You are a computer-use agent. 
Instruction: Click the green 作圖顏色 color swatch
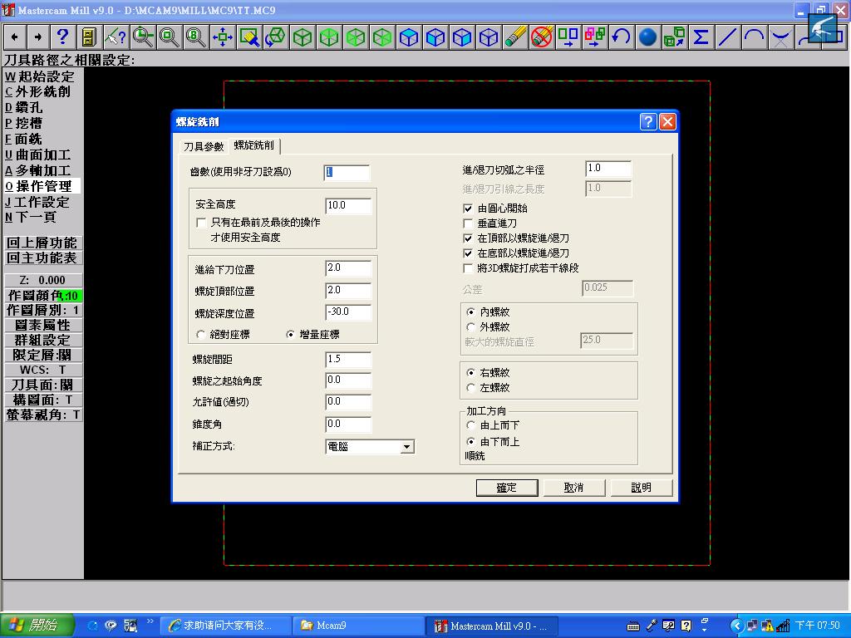click(69, 297)
